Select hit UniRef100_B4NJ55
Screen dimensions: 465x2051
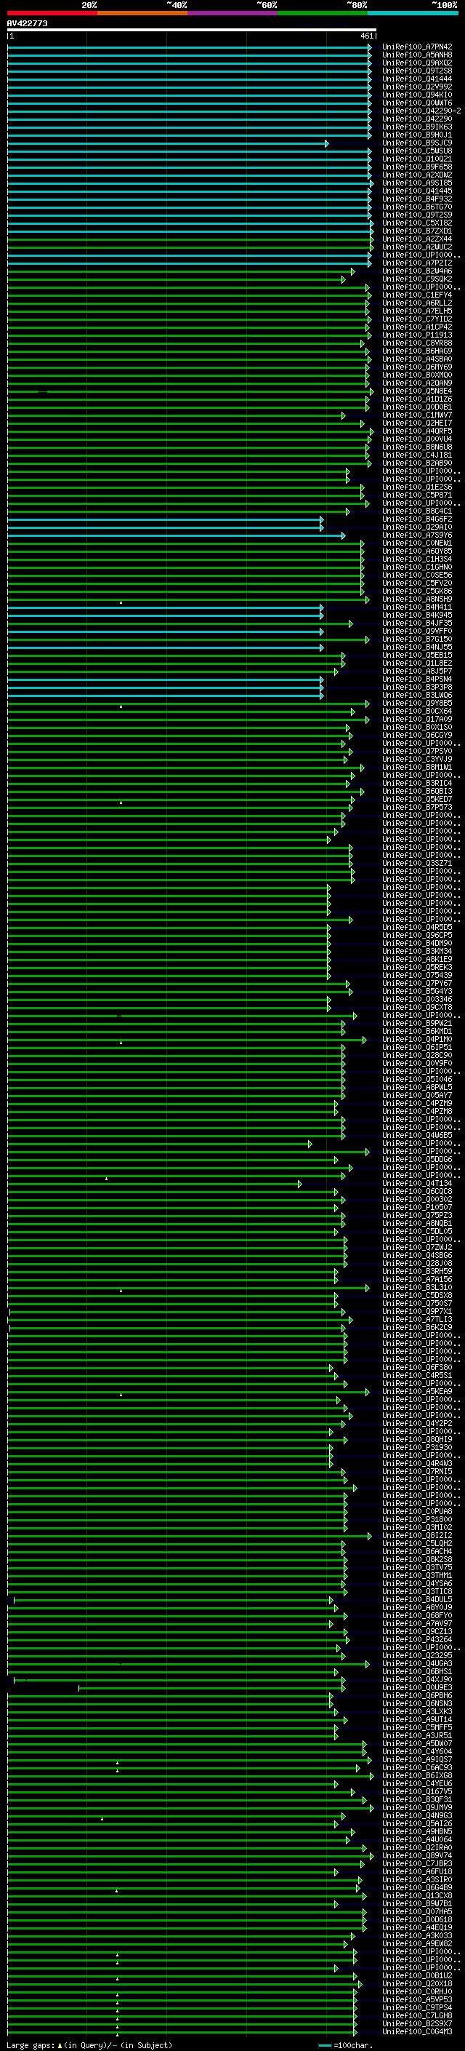coord(416,647)
